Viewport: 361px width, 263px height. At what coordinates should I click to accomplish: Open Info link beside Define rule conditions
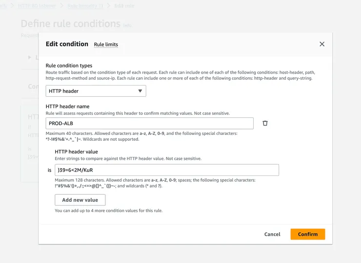pyautogui.click(x=128, y=25)
